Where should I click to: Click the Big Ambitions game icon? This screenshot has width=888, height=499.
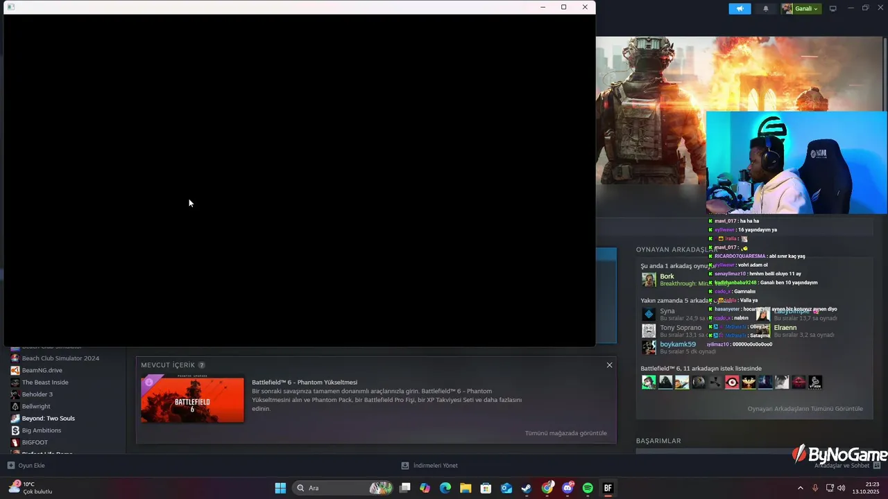(15, 430)
